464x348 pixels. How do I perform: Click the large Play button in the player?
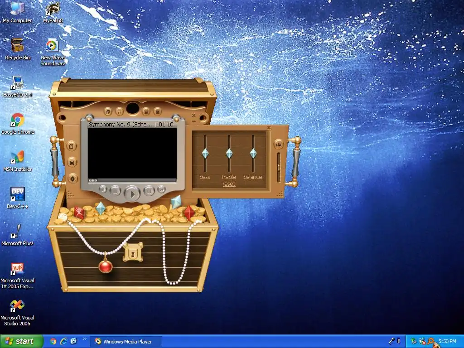coord(132,194)
